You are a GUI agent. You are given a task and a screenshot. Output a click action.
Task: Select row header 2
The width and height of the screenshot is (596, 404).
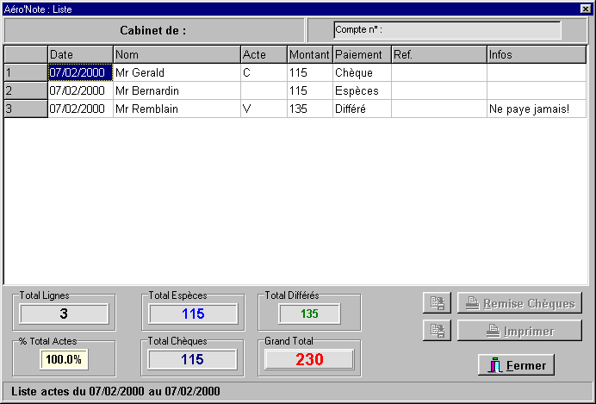26,90
